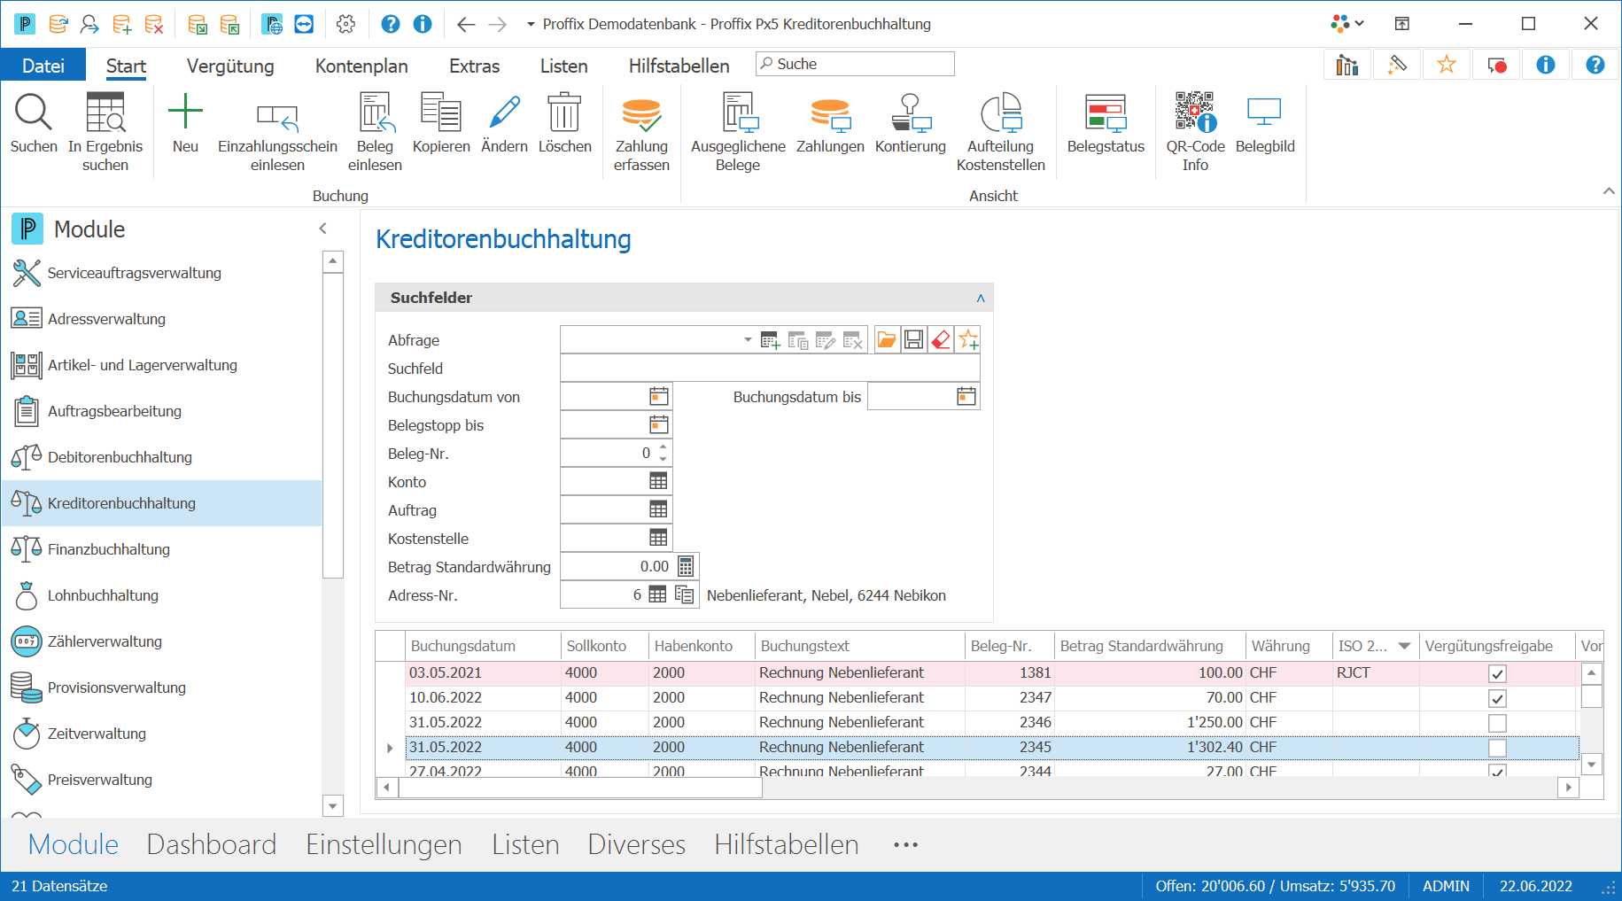
Task: Switch to the Kontenplan tab
Action: click(361, 66)
